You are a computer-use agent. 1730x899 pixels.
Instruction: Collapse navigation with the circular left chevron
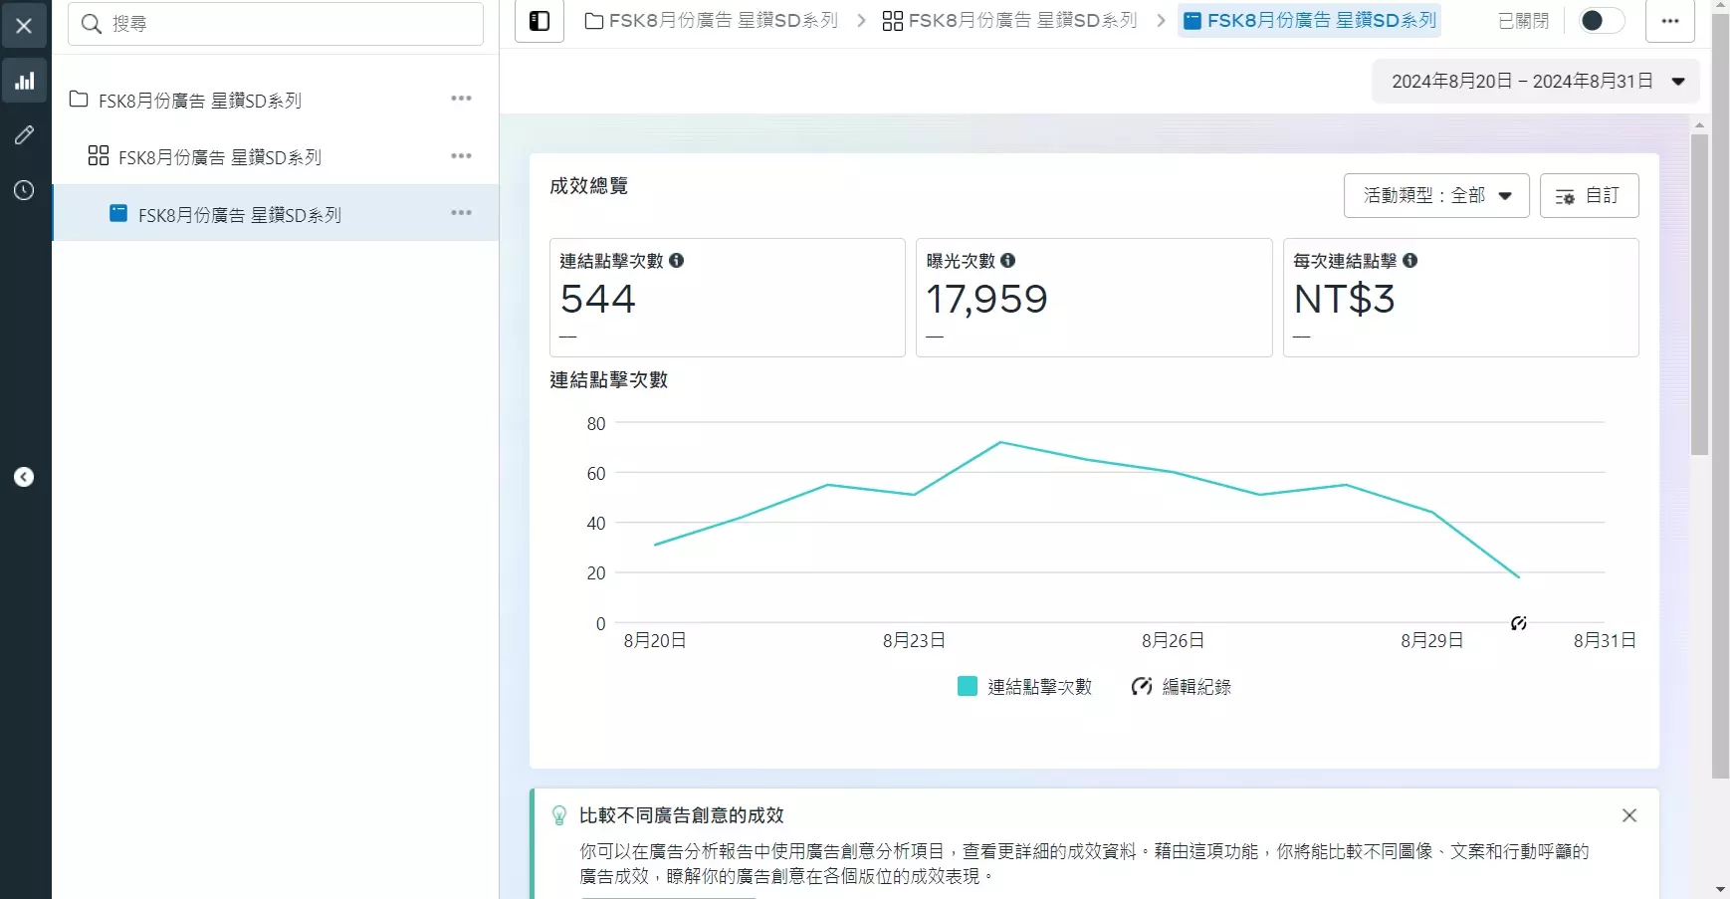click(x=22, y=477)
